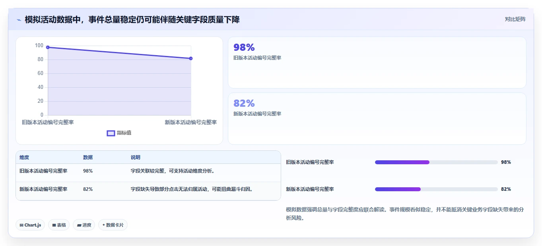
Task: Click the chart data point for 新版本
Action: (191, 58)
